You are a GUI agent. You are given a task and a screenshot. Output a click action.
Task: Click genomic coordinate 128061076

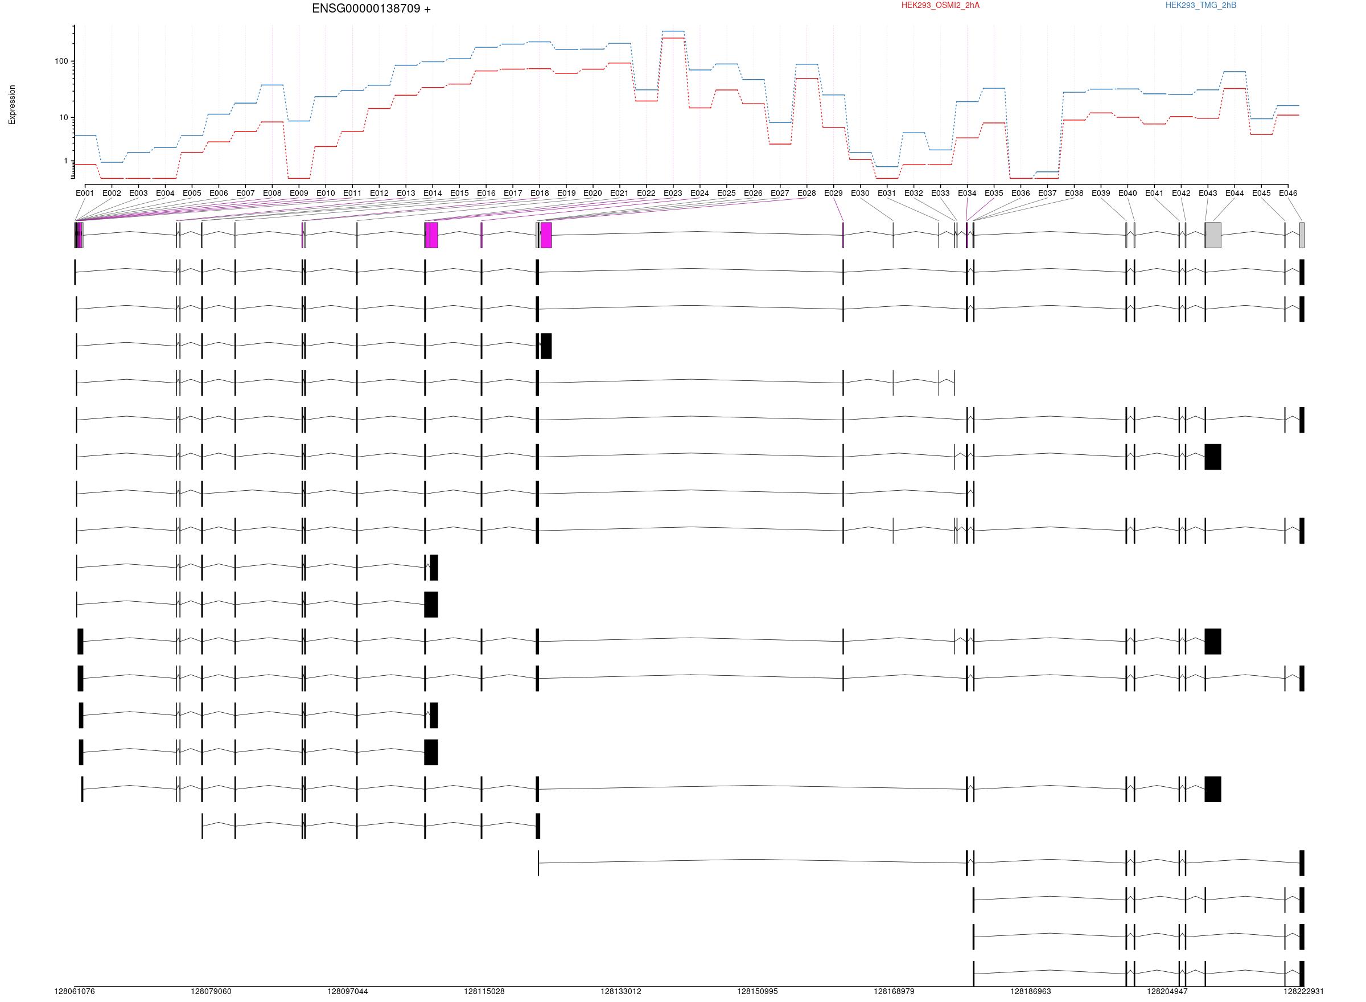(x=75, y=992)
